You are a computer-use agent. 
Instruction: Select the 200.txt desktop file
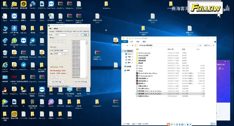point(42,17)
